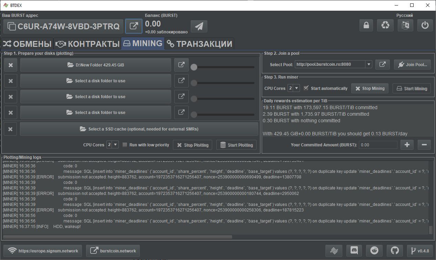436x260 pixels.
Task: Click the Start Plotting button
Action: pos(237,145)
